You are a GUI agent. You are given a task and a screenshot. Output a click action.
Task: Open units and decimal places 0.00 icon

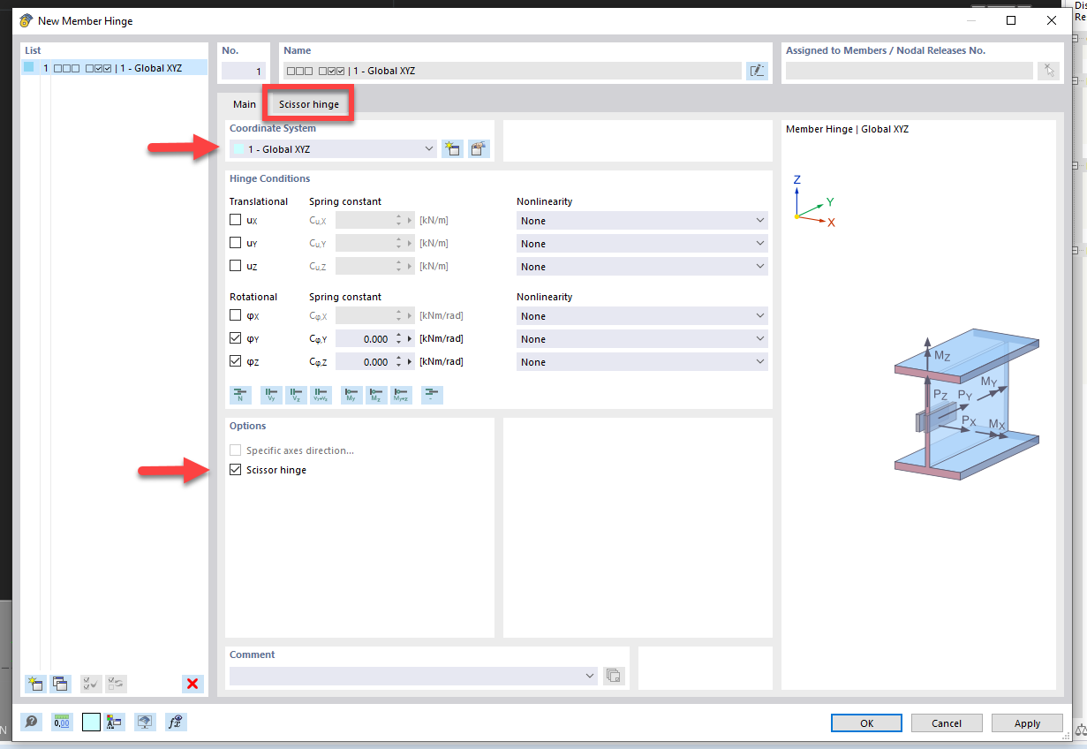(62, 722)
